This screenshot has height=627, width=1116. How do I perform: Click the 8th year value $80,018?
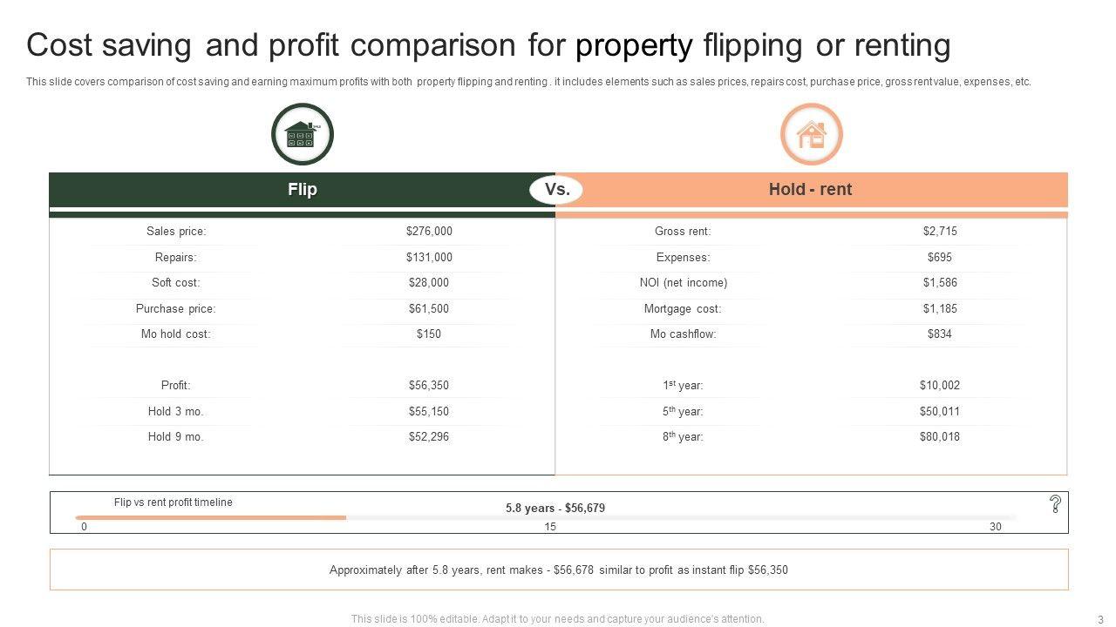(x=940, y=436)
